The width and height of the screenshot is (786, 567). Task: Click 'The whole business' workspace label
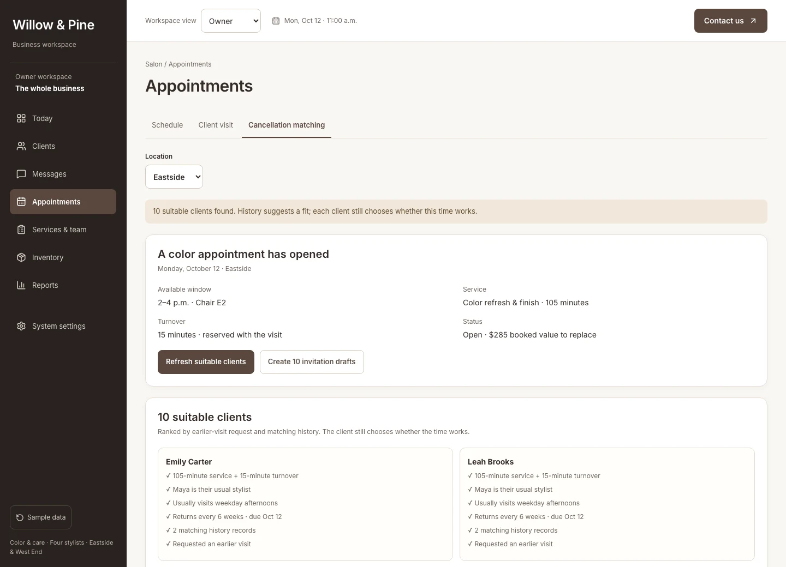(50, 88)
